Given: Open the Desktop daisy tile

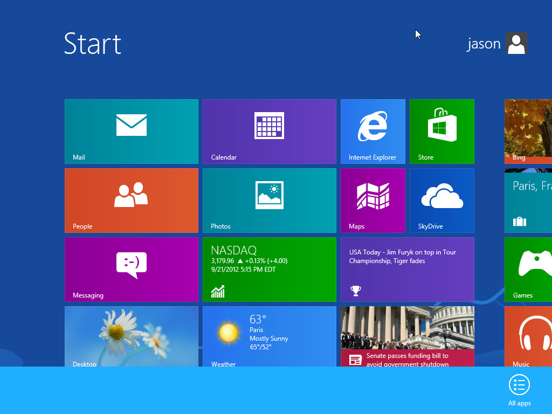Looking at the screenshot, I should click(x=132, y=336).
